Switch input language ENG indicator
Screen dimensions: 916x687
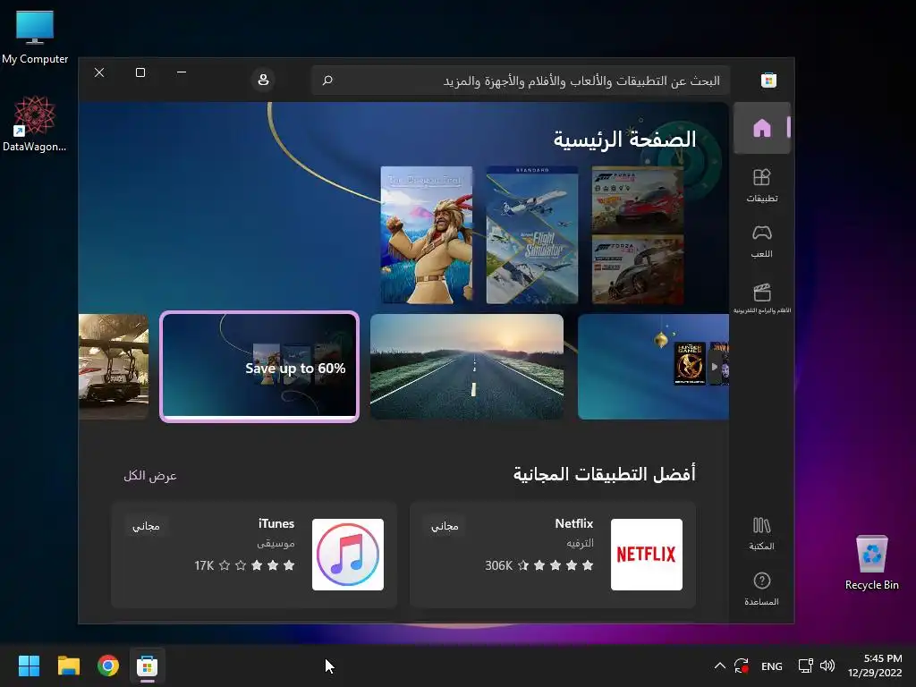(x=772, y=666)
